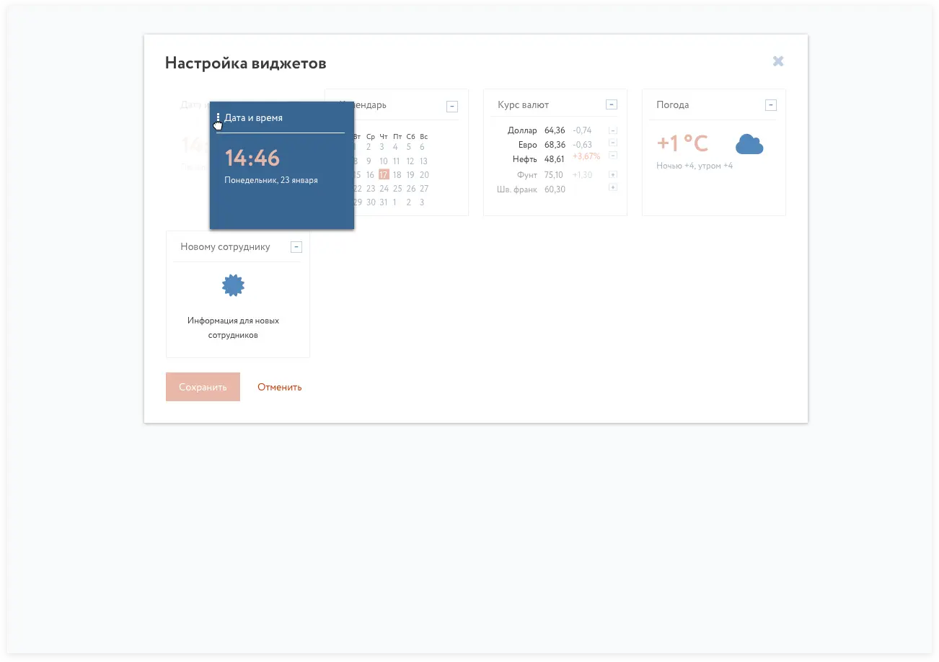The width and height of the screenshot is (939, 662).
Task: Select date 24 in the calendar
Action: tap(384, 188)
